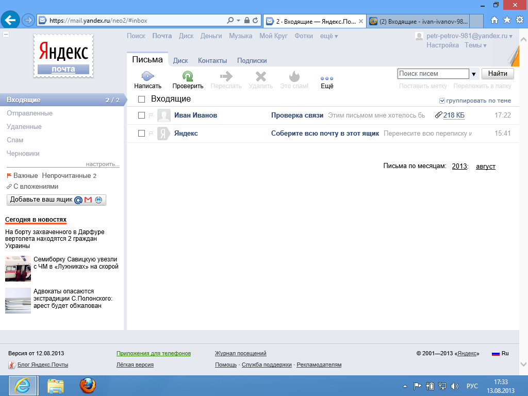The image size is (528, 396).
Task: Show hidden tray icons arrow
Action: [x=405, y=386]
